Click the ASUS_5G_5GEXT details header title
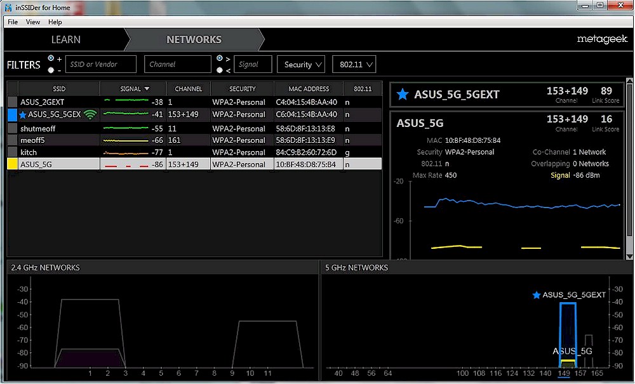 click(x=457, y=95)
